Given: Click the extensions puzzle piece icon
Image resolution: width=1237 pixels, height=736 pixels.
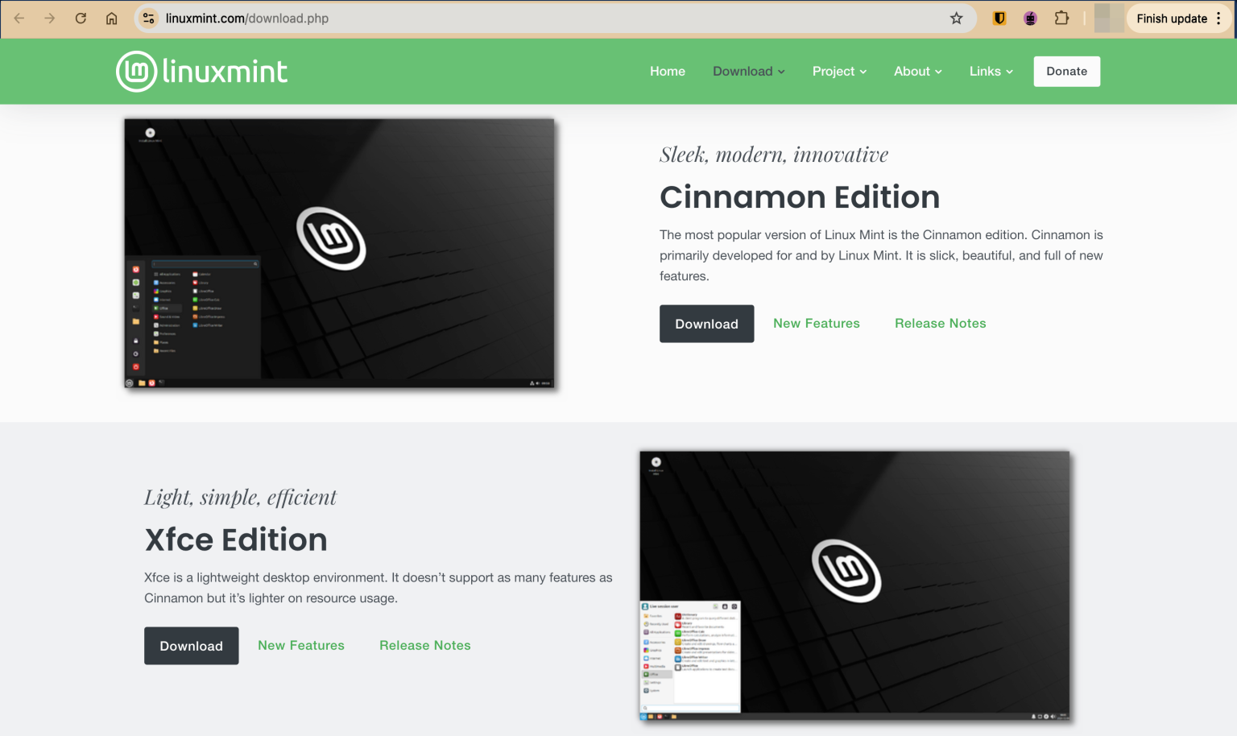Looking at the screenshot, I should pos(1062,18).
